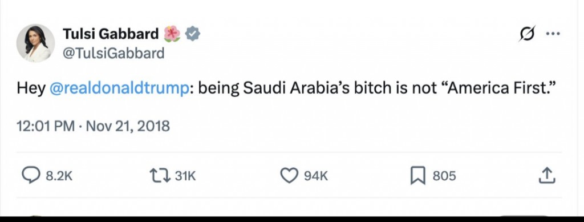Open Tulsi Gabbard's profile picture

[x=36, y=43]
